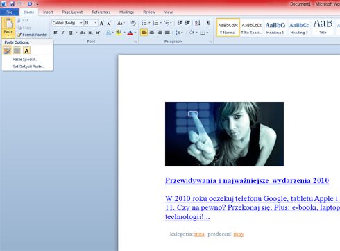This screenshot has height=251, width=340.
Task: Expand bullets list dropdown arrow
Action: tap(149, 23)
